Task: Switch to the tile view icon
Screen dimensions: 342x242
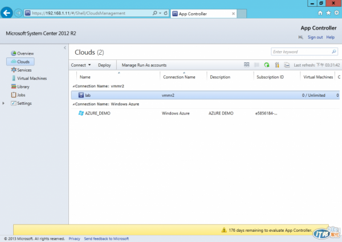Action: pos(246,65)
